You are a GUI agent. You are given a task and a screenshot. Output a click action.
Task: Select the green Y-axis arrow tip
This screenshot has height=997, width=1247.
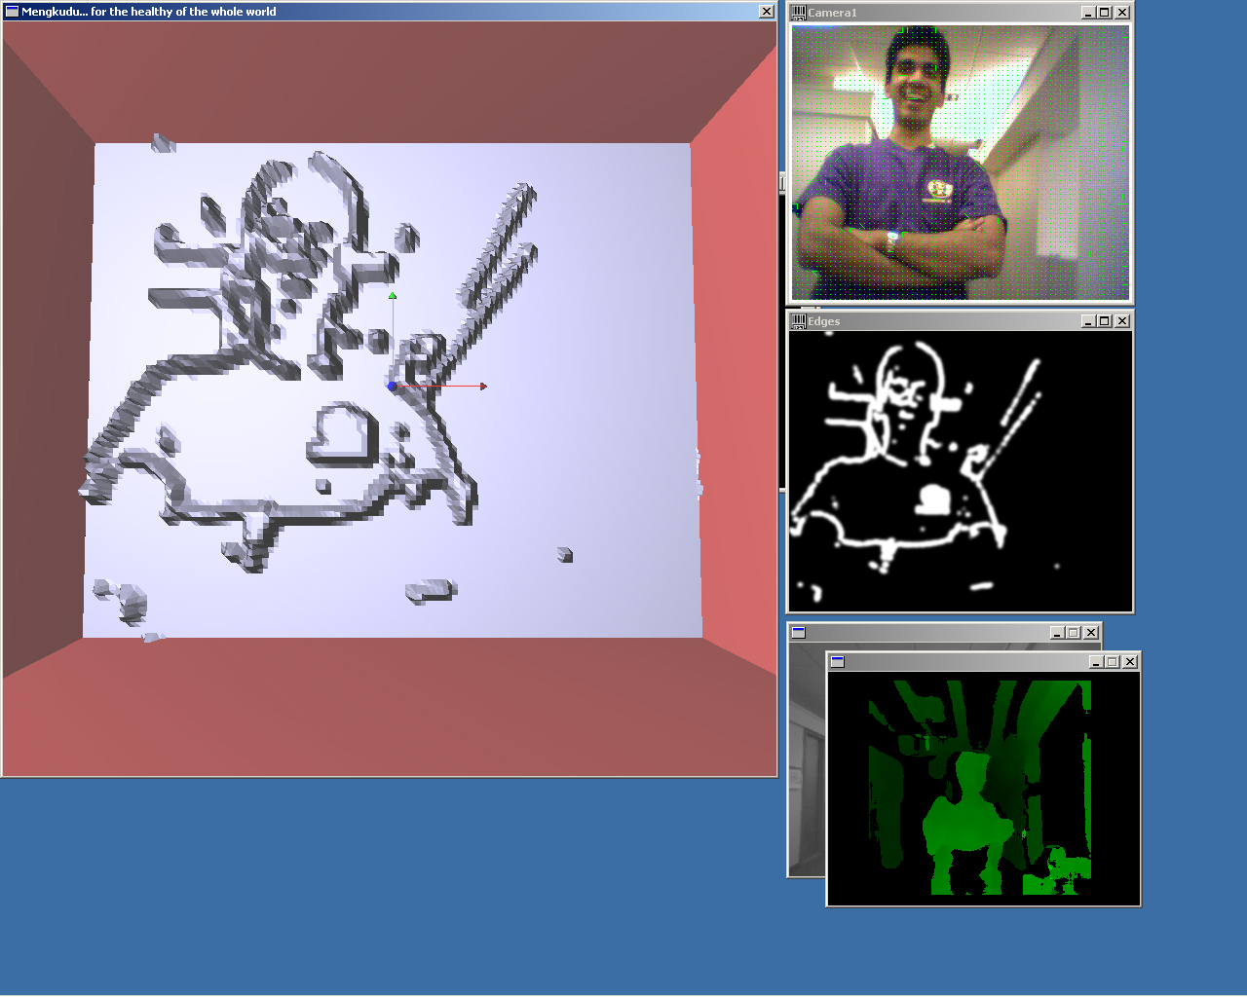pos(393,295)
